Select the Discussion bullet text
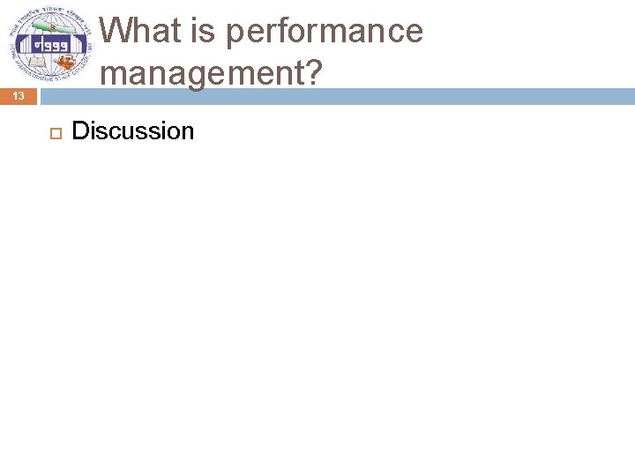This screenshot has width=635, height=476. [x=133, y=130]
